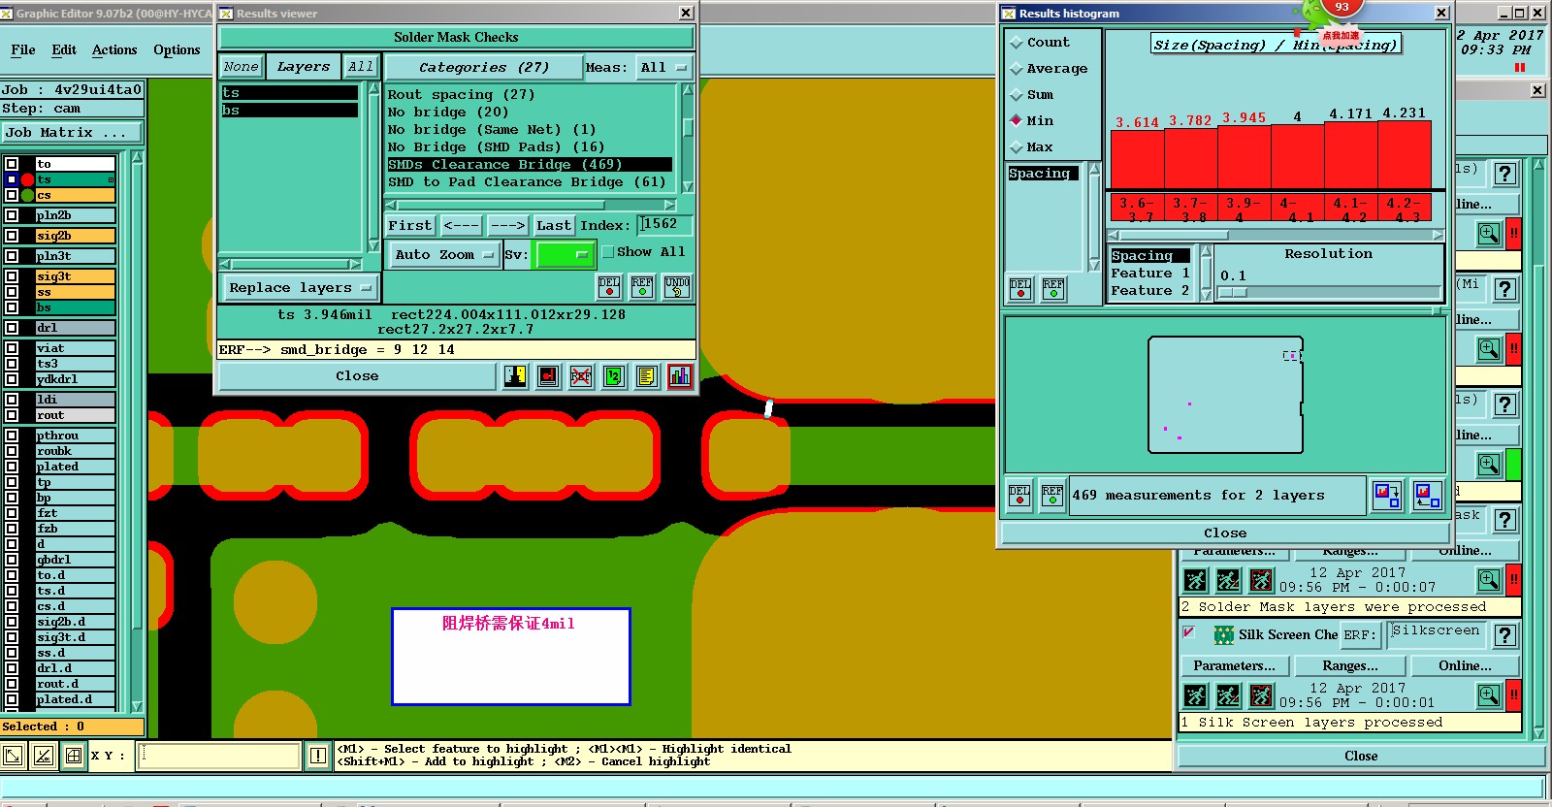The width and height of the screenshot is (1552, 807).
Task: Toggle the checkbox for layer rout
Action: click(12, 415)
